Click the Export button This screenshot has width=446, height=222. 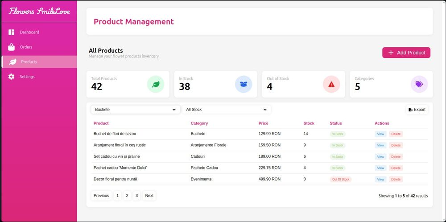tap(417, 109)
